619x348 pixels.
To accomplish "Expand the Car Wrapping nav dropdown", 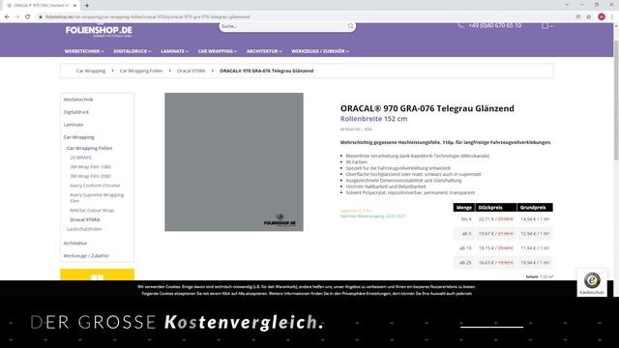I will click(218, 51).
